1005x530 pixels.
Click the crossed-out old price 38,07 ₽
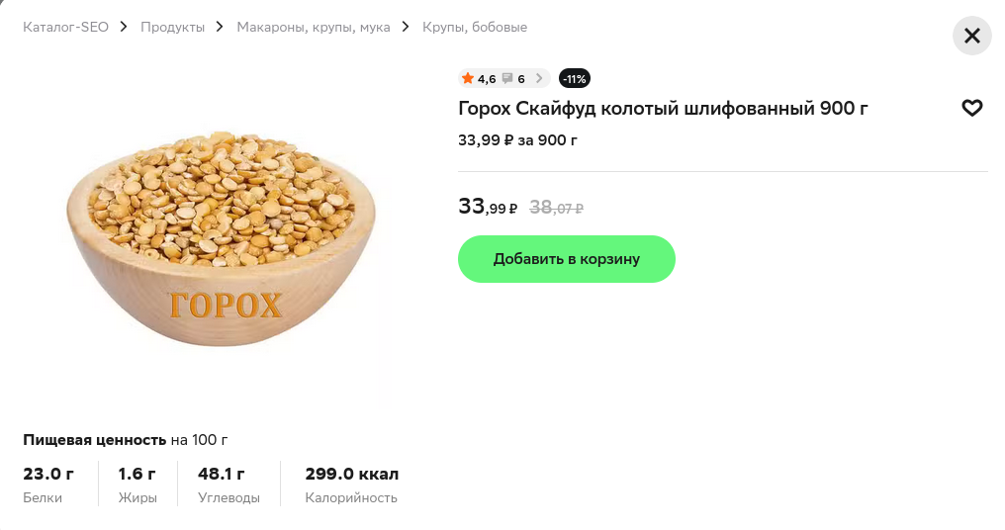coord(557,208)
